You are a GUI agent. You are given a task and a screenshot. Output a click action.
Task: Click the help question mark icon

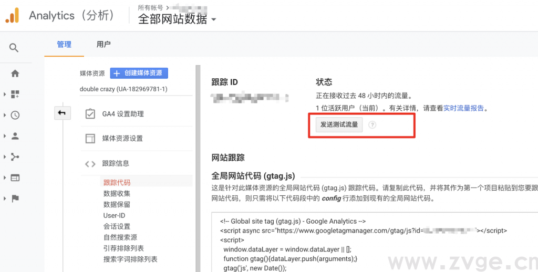[373, 125]
